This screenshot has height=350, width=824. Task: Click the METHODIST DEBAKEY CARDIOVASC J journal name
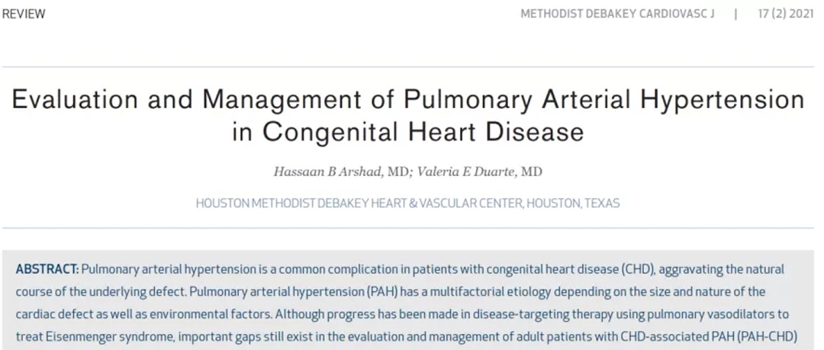click(x=617, y=14)
